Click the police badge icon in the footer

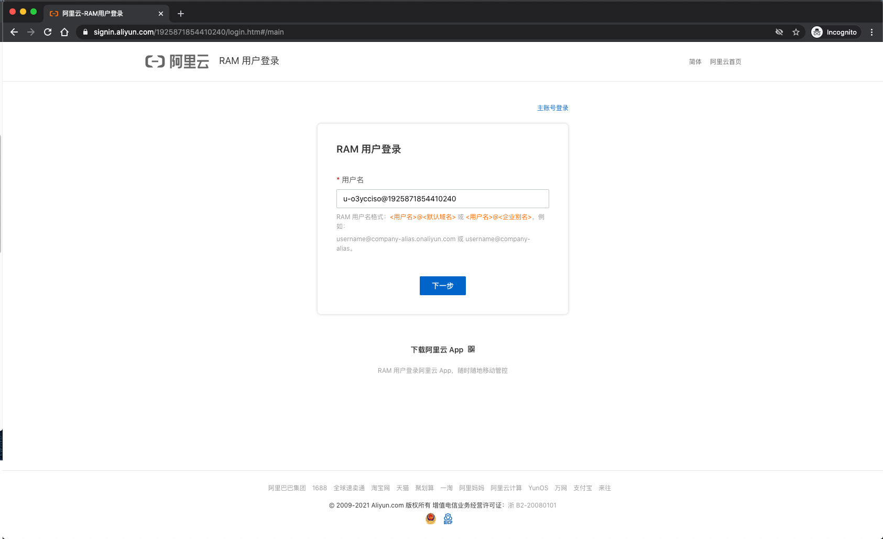click(x=430, y=519)
